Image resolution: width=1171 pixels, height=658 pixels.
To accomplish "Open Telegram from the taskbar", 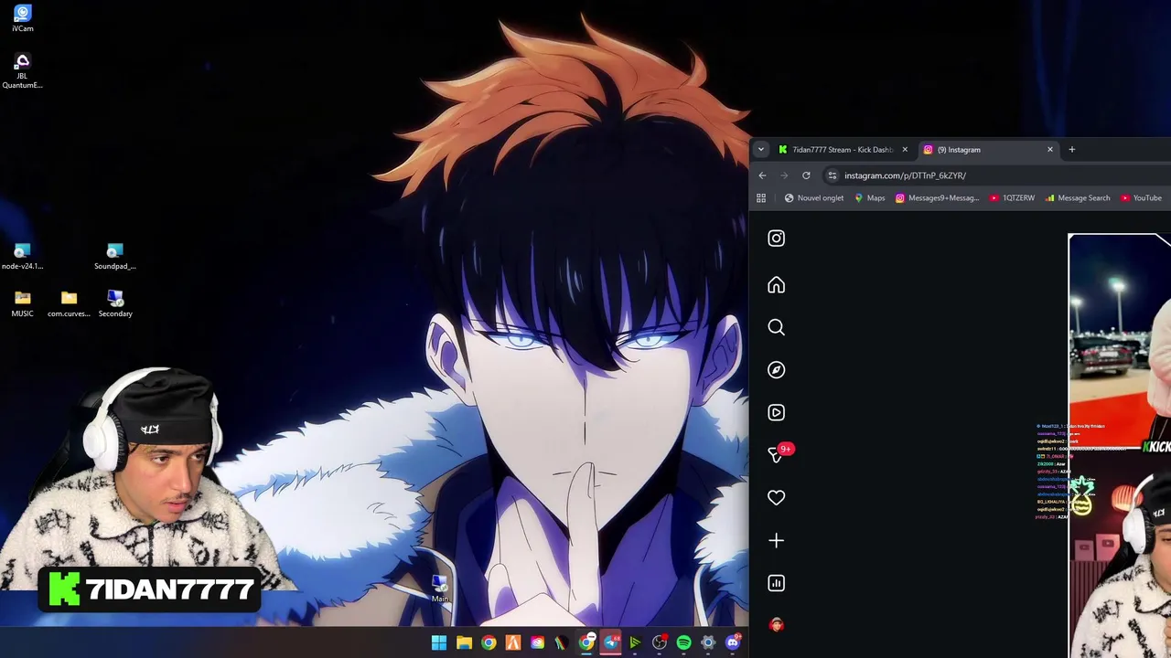I will coord(610,643).
